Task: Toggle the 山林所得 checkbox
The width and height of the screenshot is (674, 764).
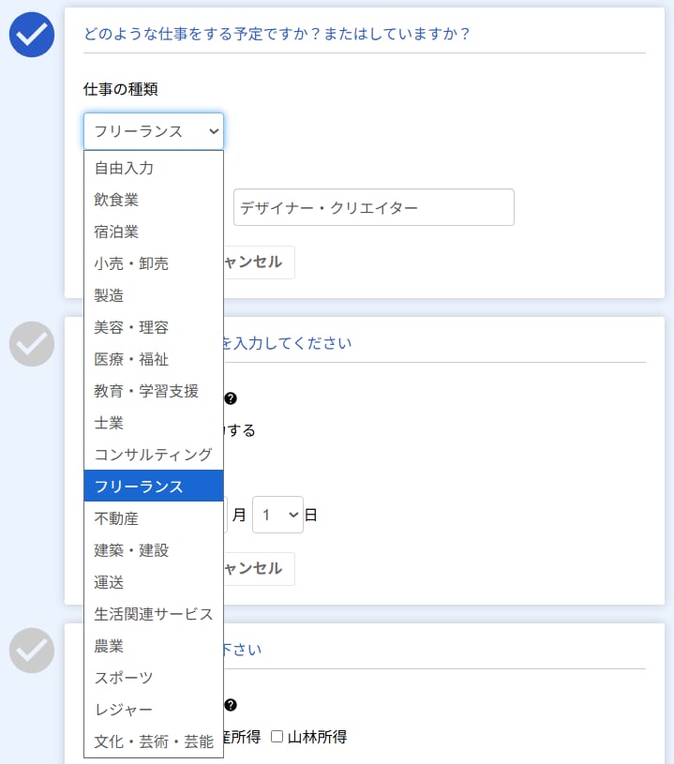Action: (x=277, y=736)
